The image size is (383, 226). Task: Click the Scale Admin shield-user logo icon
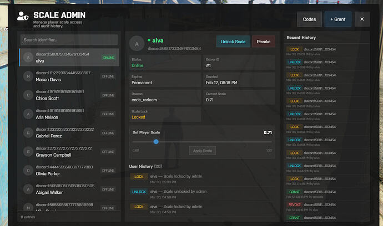(23, 18)
